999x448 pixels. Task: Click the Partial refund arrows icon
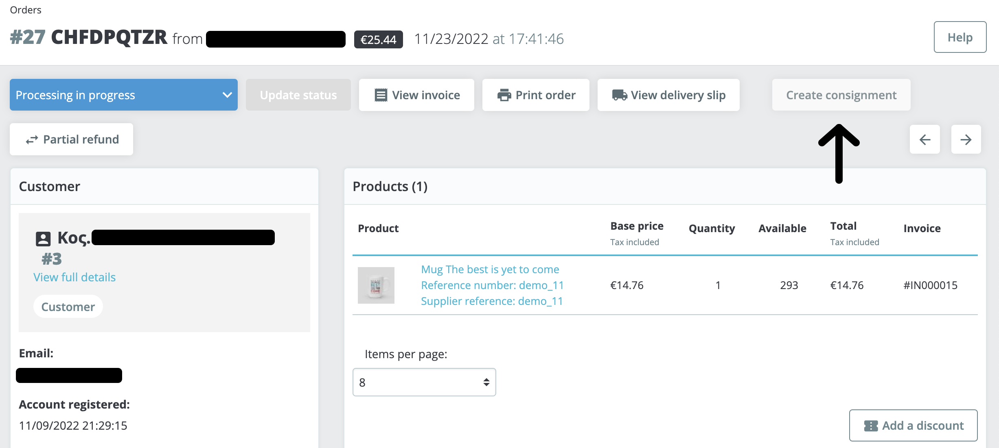pyautogui.click(x=32, y=139)
